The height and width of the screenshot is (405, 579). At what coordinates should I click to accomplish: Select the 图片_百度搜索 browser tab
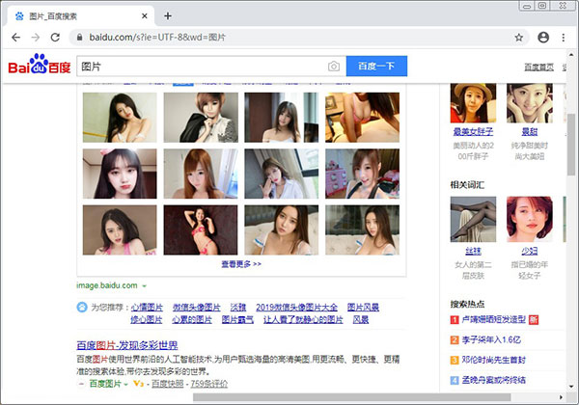tap(79, 16)
